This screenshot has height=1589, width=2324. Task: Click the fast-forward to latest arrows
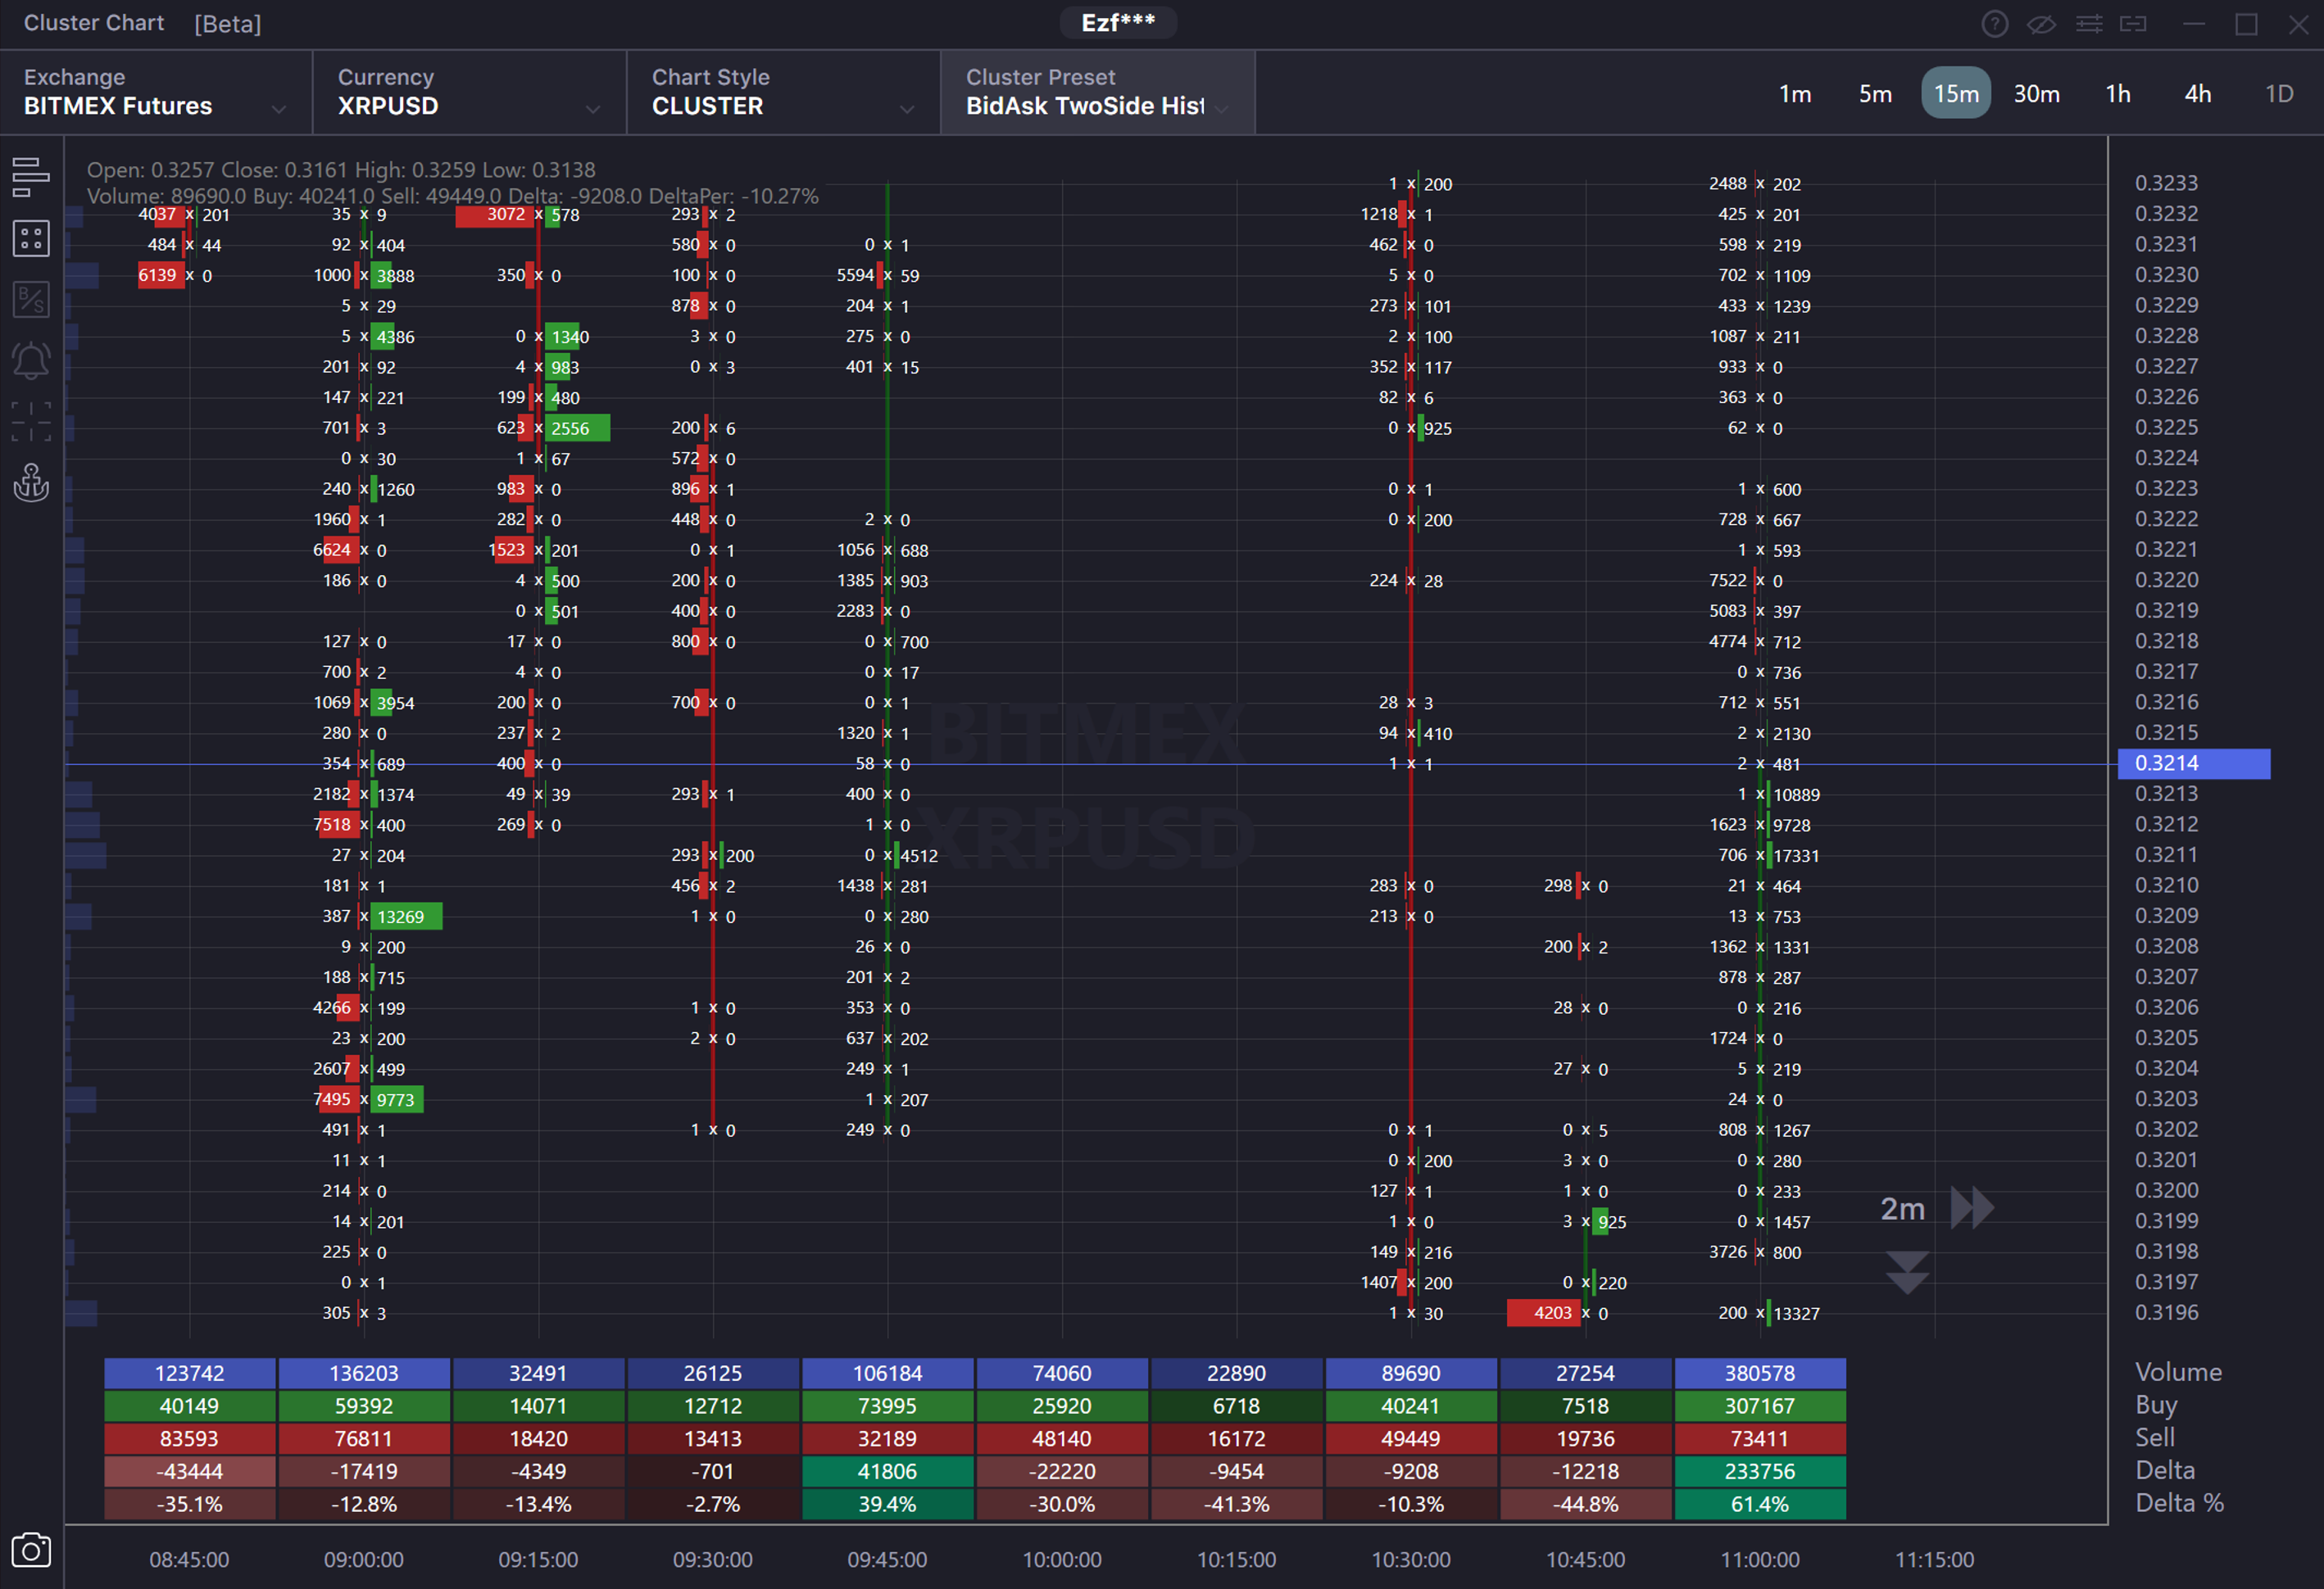[1972, 1208]
